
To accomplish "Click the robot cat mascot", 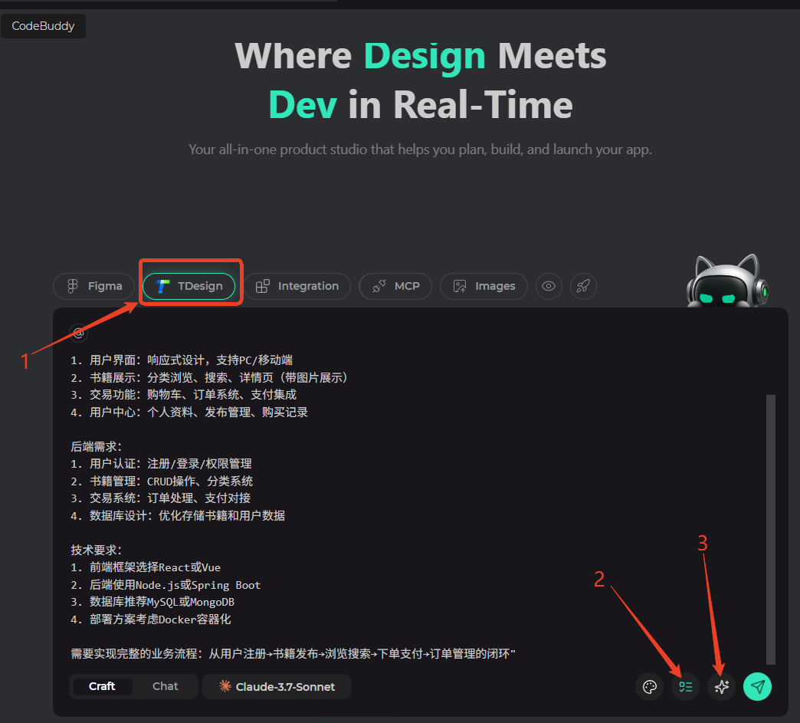I will coord(727,281).
